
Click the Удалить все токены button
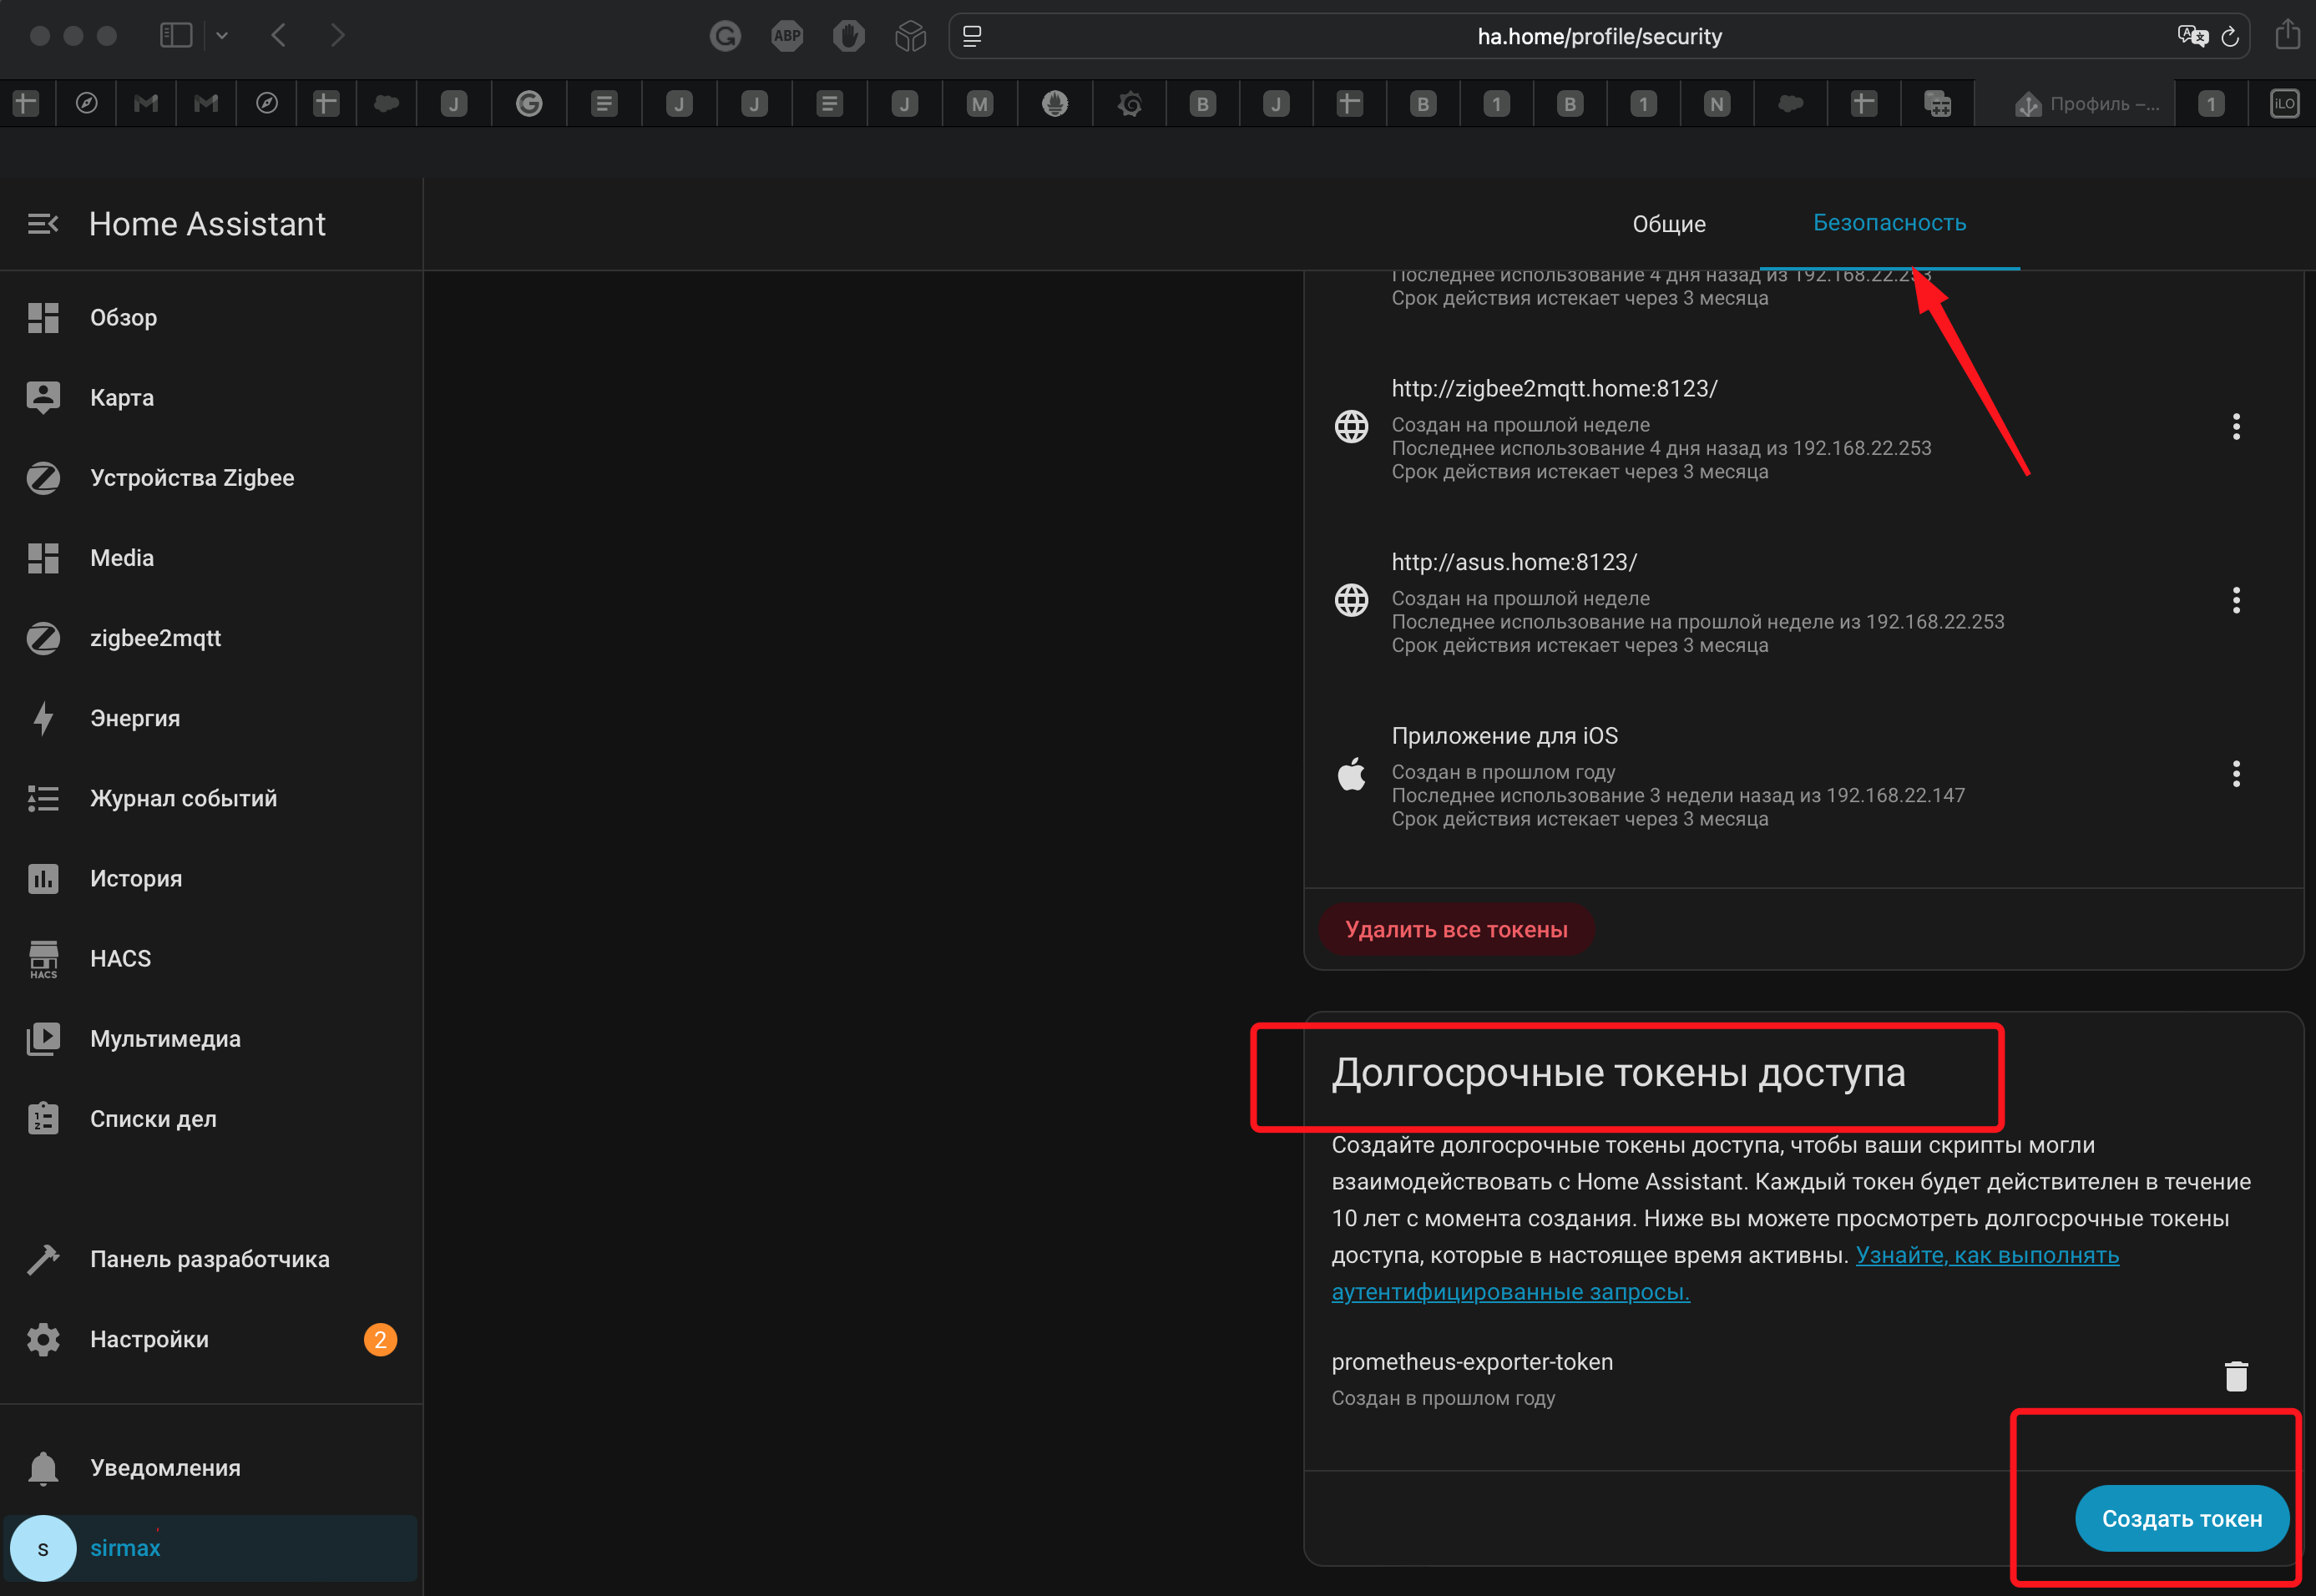[x=1456, y=929]
